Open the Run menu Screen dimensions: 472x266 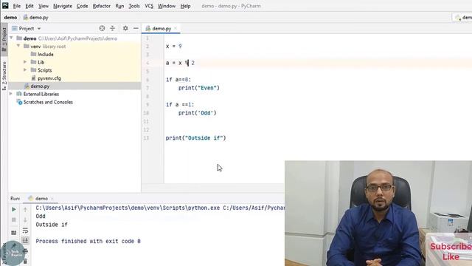tap(119, 6)
